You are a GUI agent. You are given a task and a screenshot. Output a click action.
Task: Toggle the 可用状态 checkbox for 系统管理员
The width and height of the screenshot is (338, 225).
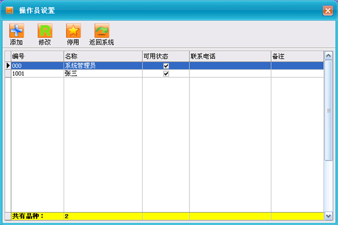click(166, 66)
